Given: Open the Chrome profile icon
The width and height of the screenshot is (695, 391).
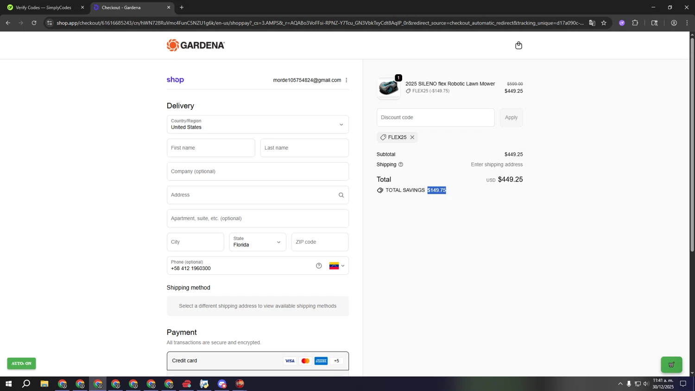Looking at the screenshot, I should (x=674, y=23).
